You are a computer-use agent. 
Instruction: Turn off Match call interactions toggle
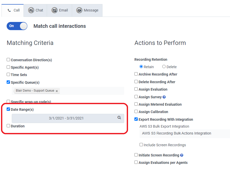pyautogui.click(x=17, y=26)
